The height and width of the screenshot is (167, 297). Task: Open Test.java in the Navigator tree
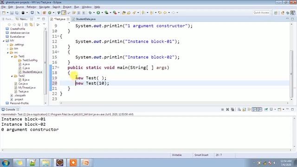(x=23, y=91)
